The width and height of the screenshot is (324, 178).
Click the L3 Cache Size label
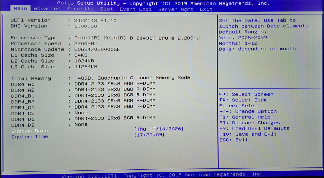[x=33, y=67]
